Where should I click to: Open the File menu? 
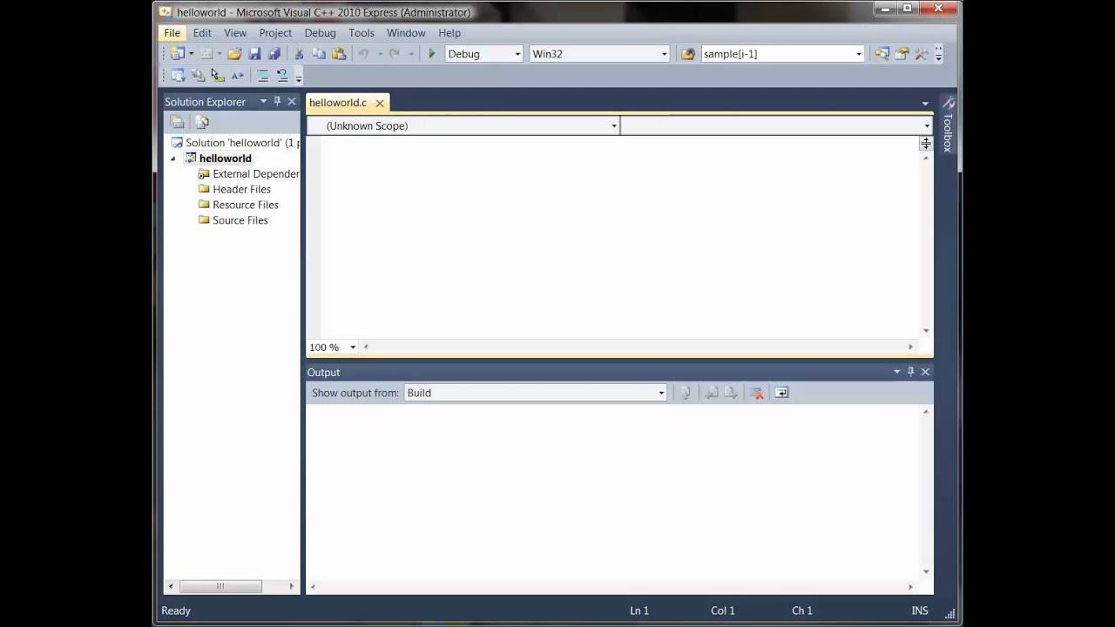172,33
